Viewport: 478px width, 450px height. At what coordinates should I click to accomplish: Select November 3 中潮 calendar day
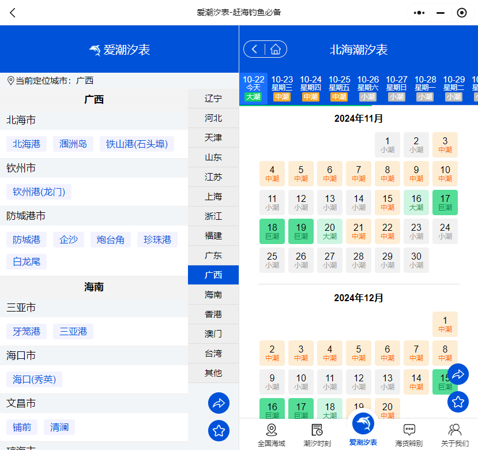[x=445, y=145]
